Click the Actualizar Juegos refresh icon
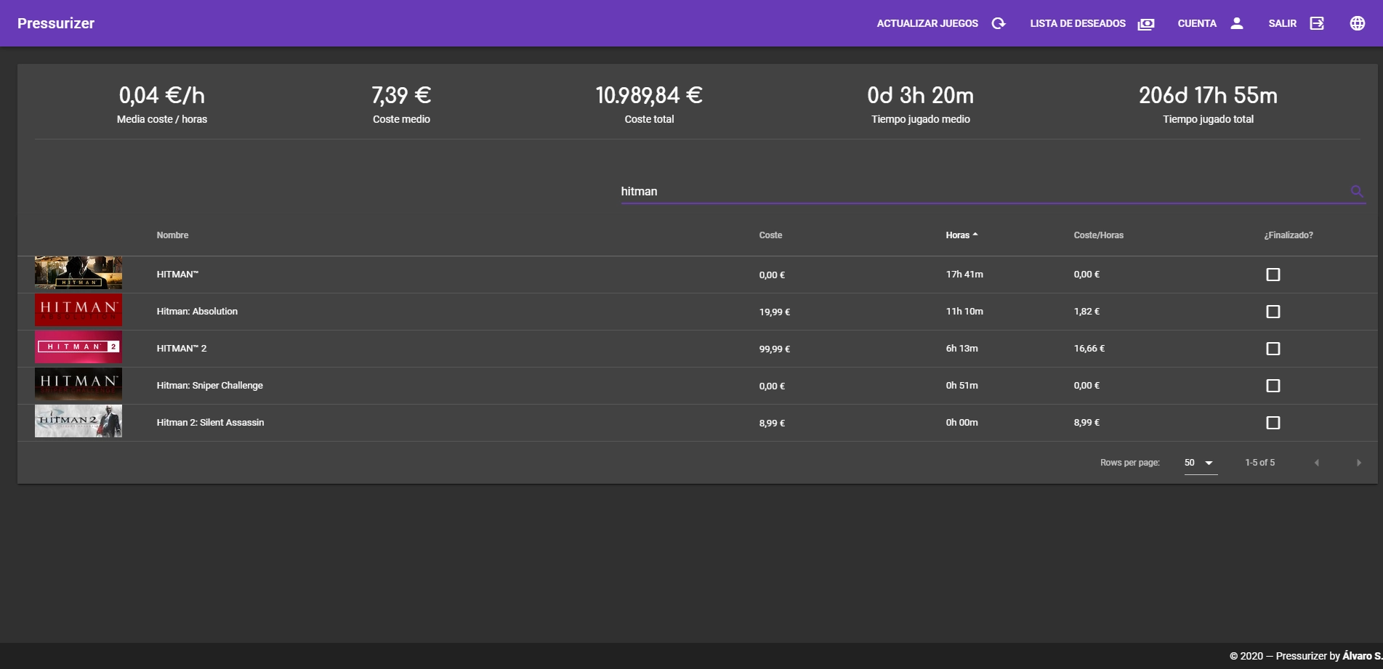This screenshot has width=1383, height=669. click(x=999, y=23)
